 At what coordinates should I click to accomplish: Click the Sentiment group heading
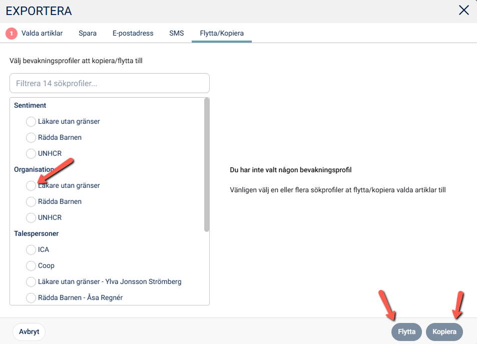click(30, 105)
